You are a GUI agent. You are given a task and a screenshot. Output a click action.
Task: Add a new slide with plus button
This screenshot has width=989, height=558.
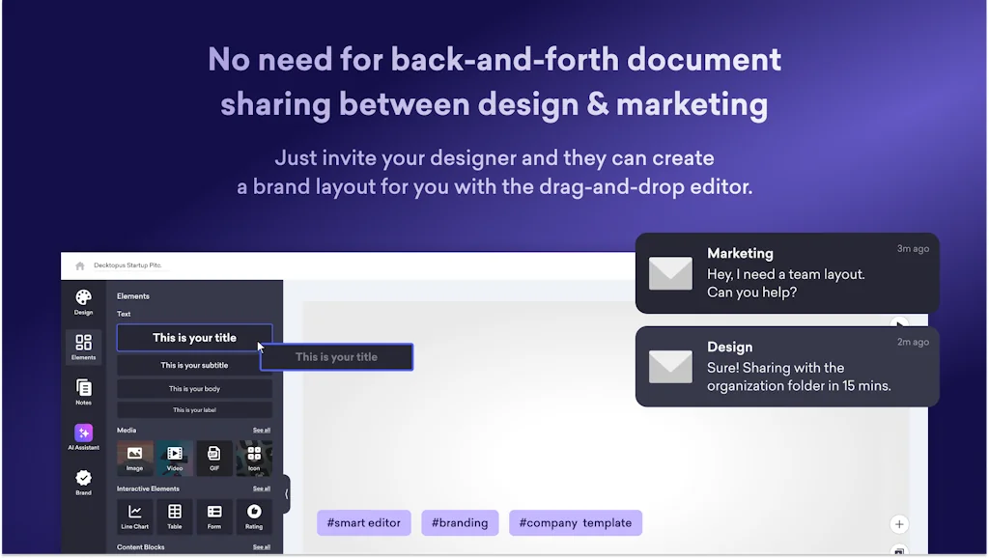coord(899,524)
